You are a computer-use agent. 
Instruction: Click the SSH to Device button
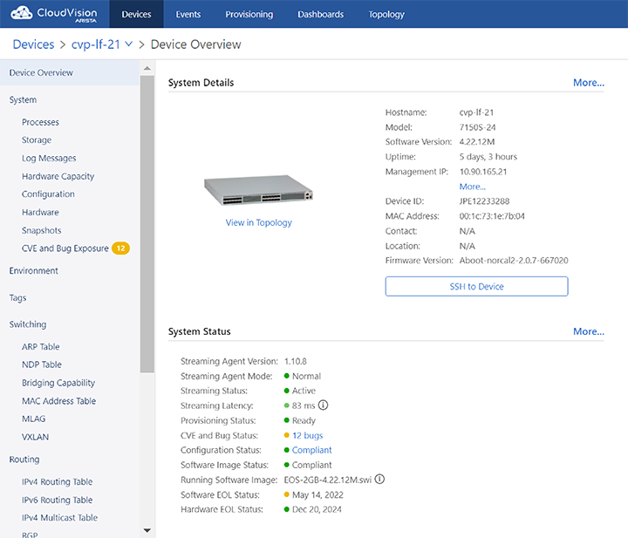[x=476, y=286]
